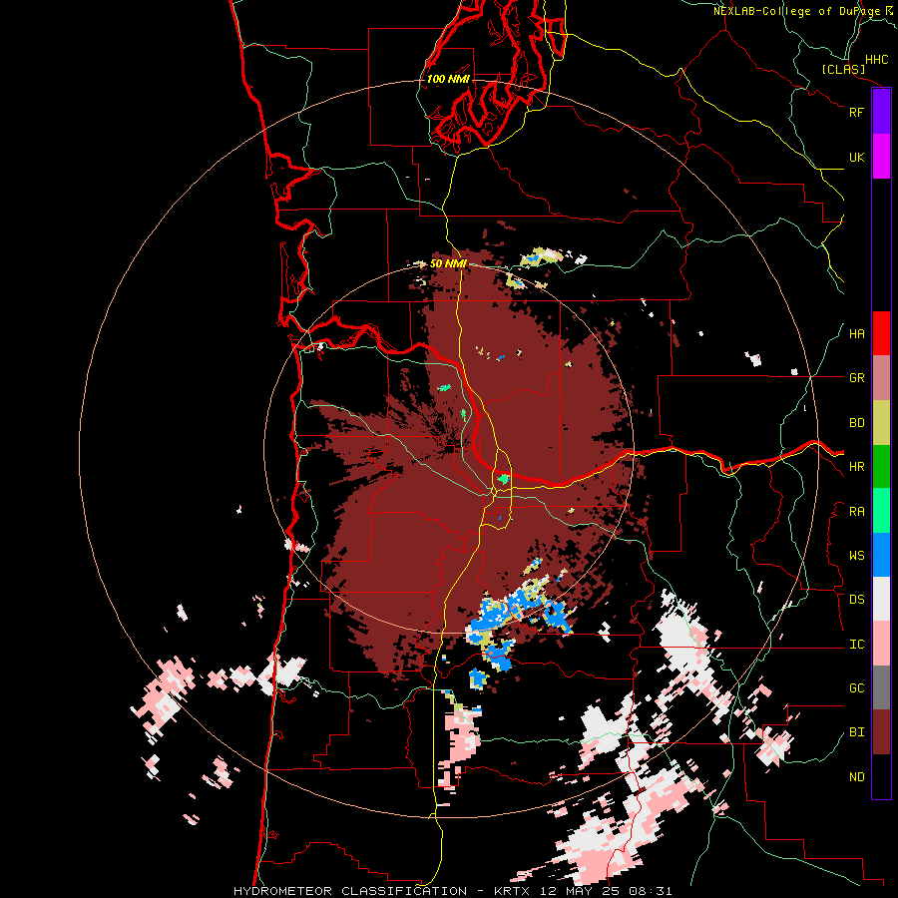Select the BD yellow-olive legend swatch
Image resolution: width=898 pixels, height=898 pixels.
tap(881, 423)
